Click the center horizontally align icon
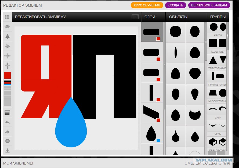The image size is (239, 168). point(7,56)
